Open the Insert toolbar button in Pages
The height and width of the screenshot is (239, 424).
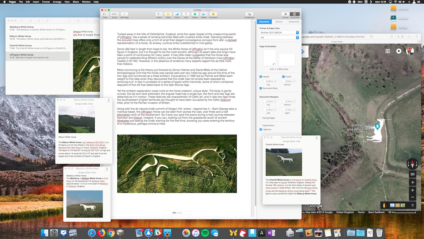(159, 14)
